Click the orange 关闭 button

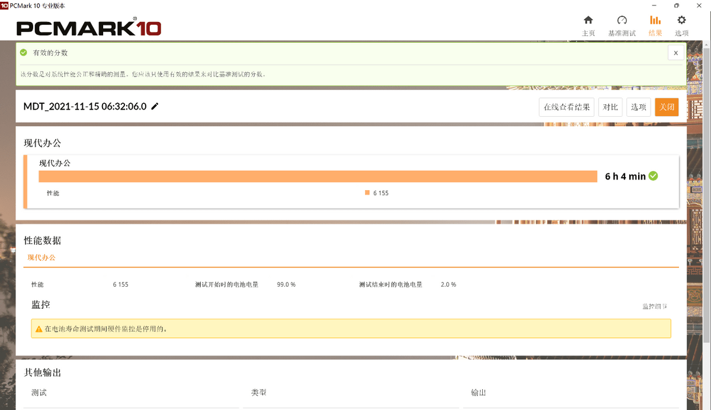tap(667, 107)
